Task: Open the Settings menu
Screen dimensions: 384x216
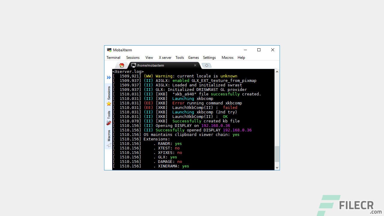Action: click(209, 57)
